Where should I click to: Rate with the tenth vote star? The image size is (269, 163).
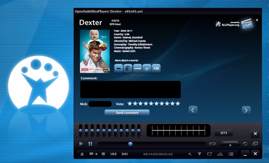[x=178, y=103]
